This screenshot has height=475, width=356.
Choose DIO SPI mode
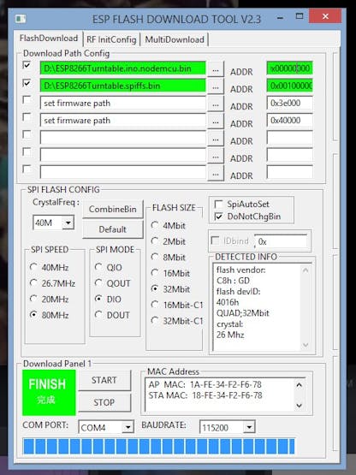[x=108, y=299]
